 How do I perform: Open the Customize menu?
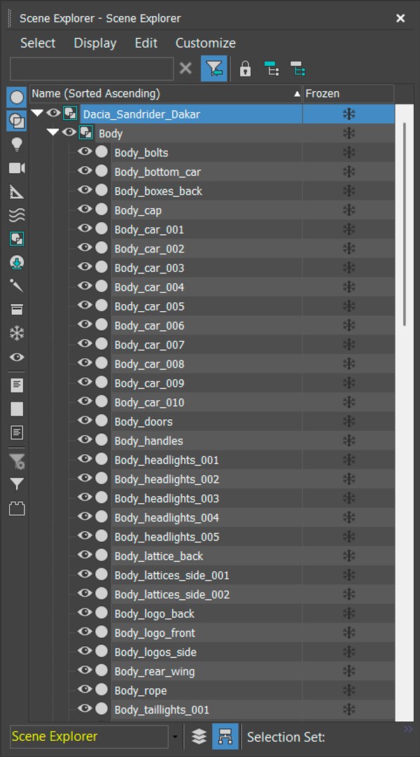coord(205,43)
